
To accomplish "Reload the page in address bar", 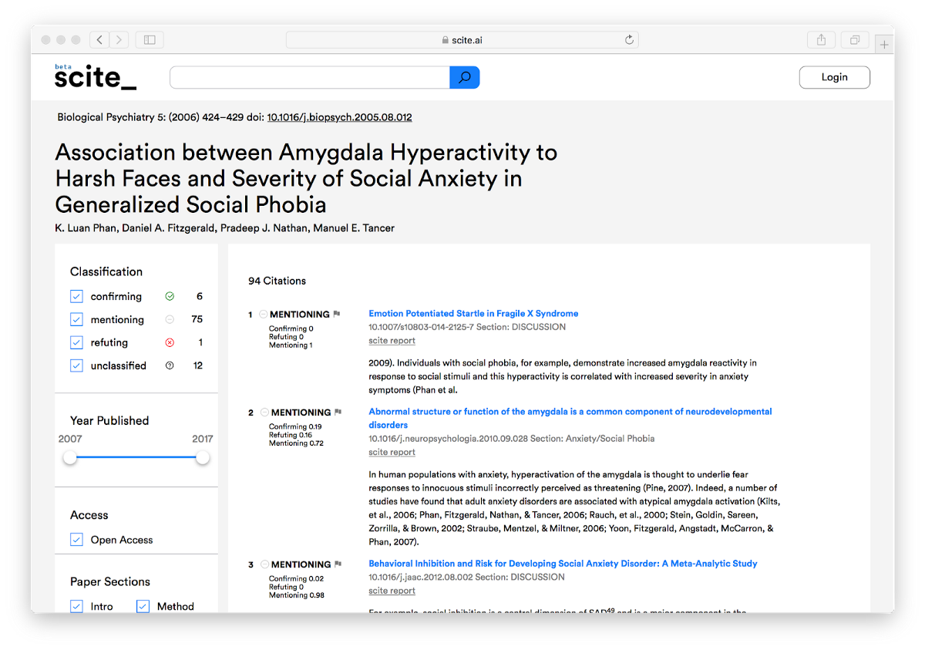I will (629, 40).
